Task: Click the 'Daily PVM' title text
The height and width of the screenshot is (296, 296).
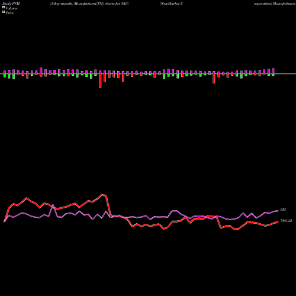Action: [11, 4]
